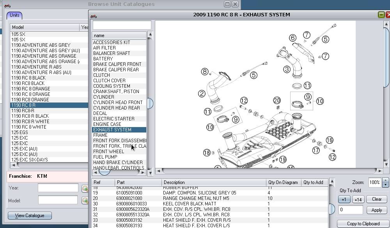Image resolution: width=390 pixels, height=228 pixels.
Task: Increase Zoom using the up stepper arrow
Action: (385, 180)
